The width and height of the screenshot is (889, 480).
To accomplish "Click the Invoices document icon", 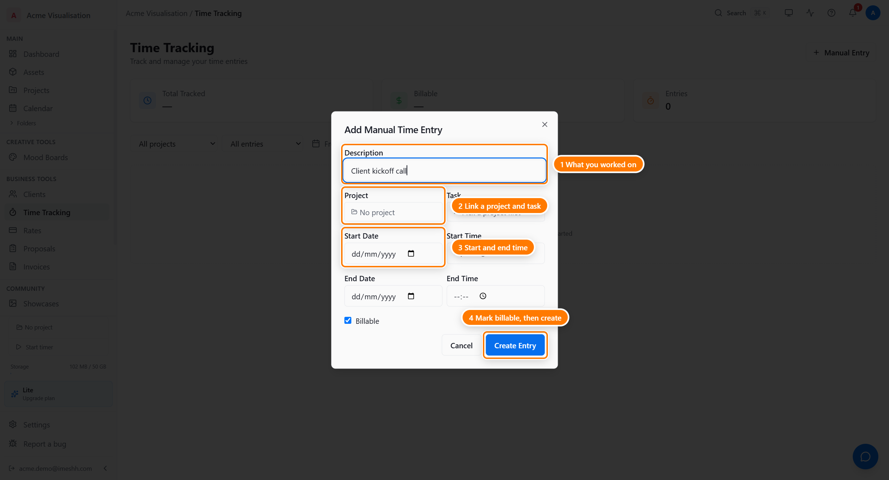I will coord(13,266).
